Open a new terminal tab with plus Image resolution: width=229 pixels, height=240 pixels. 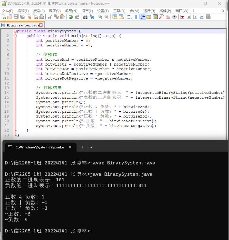[x=82, y=147]
